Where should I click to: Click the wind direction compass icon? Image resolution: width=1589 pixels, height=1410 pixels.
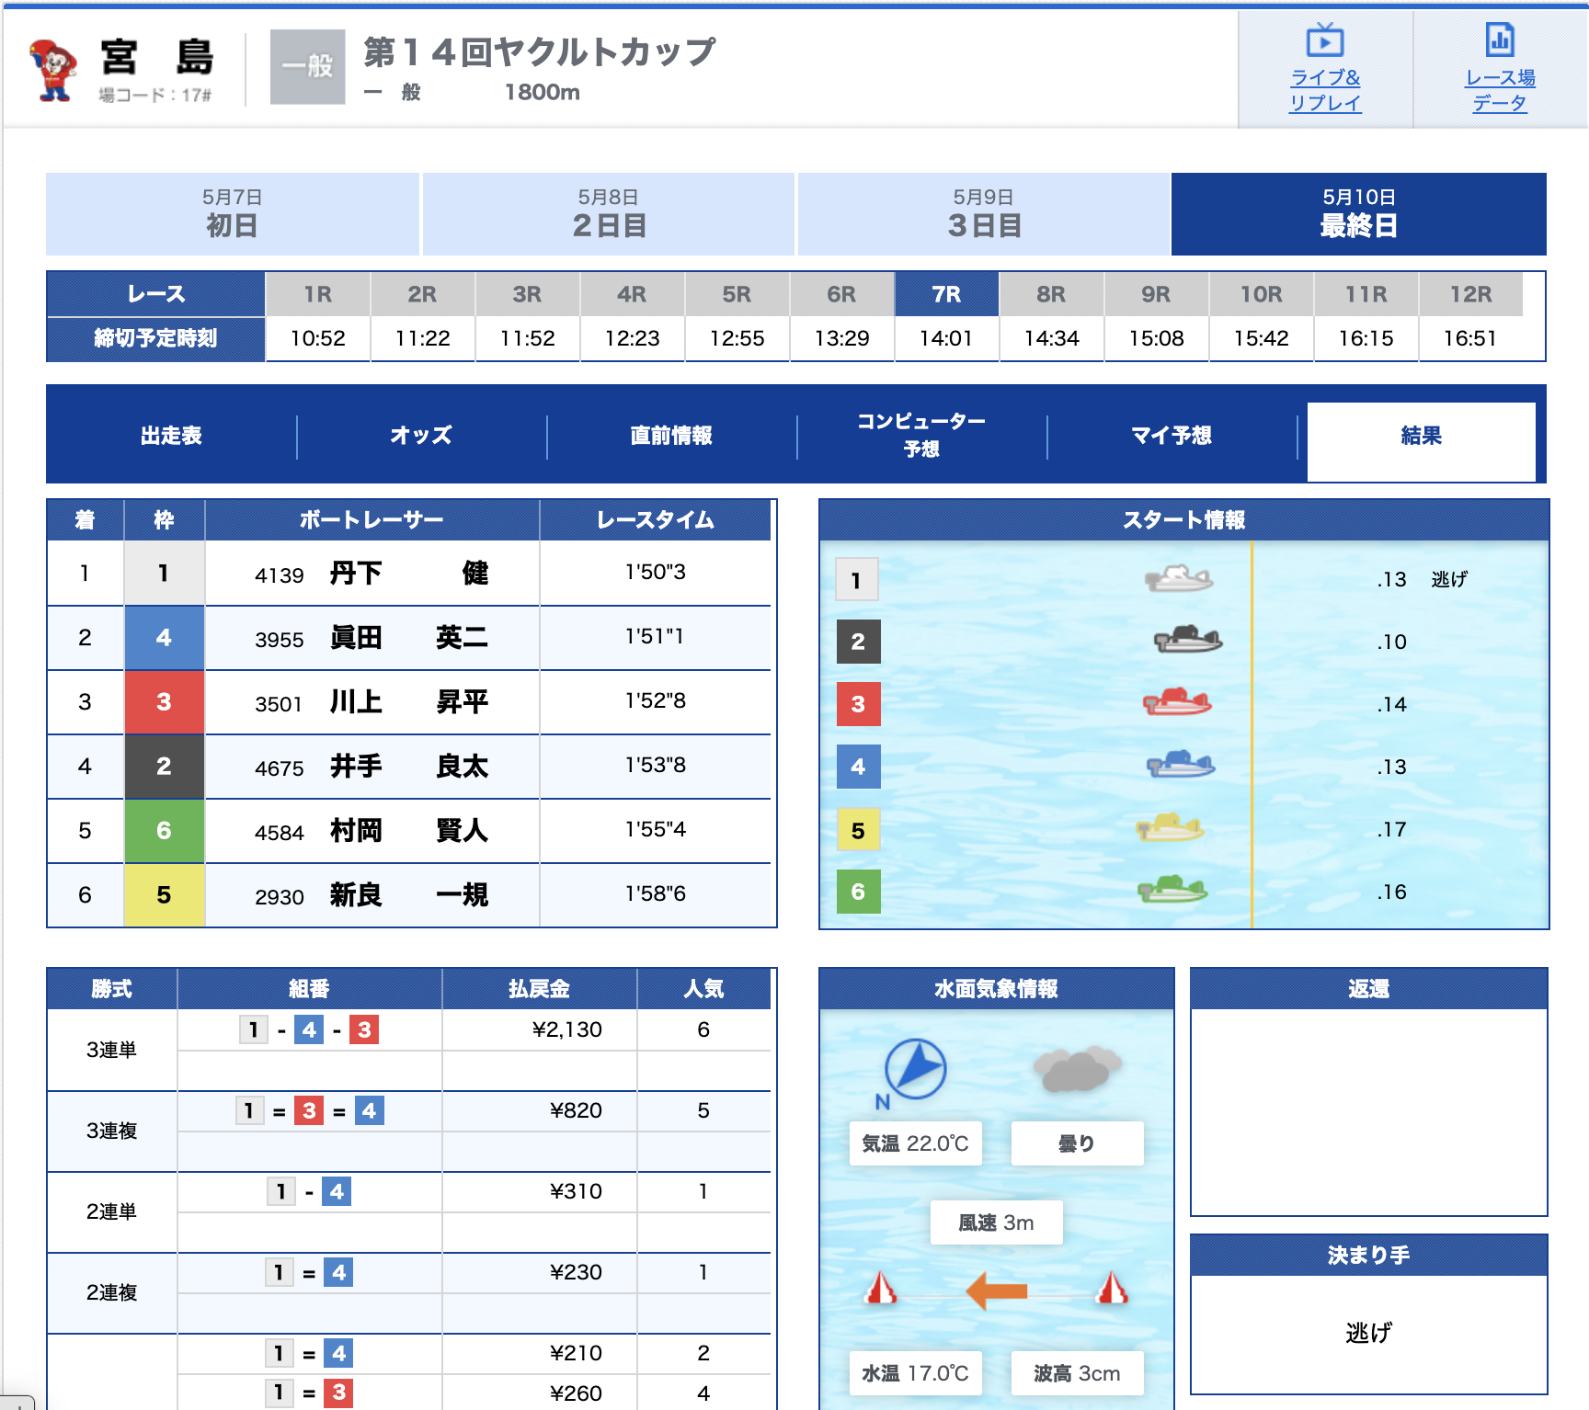(915, 1069)
